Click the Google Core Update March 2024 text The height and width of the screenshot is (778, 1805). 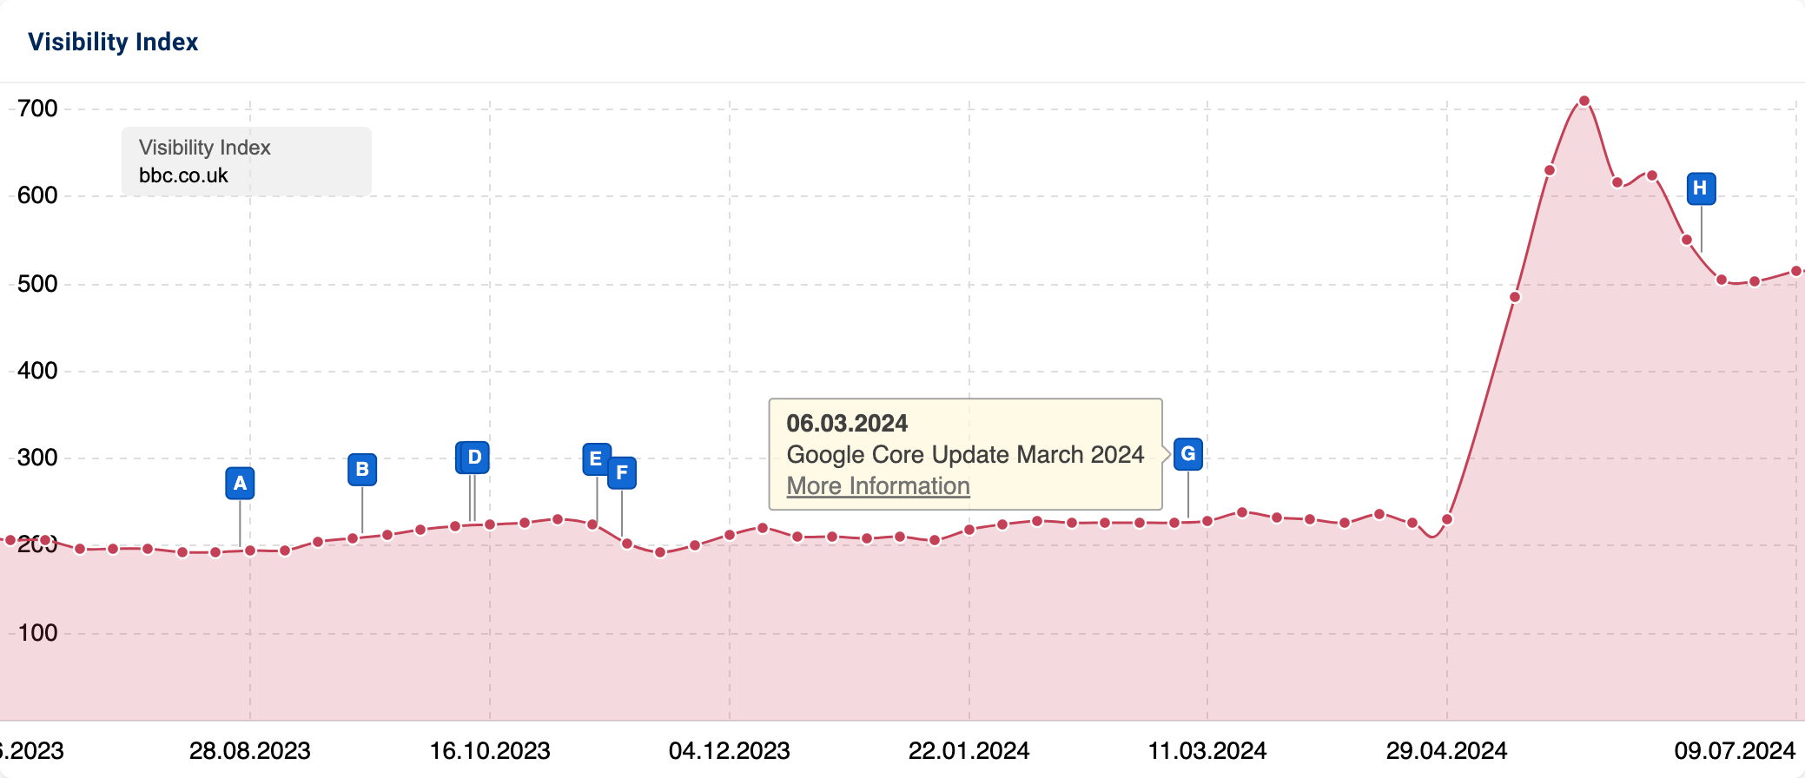coord(965,455)
